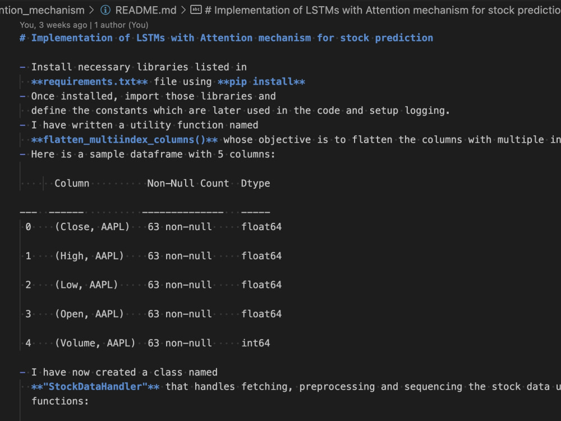
Task: Click the bold **pip install** text
Action: (x=261, y=81)
